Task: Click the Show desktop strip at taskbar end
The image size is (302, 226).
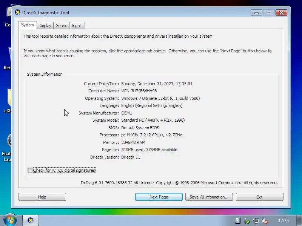Action: (299, 220)
